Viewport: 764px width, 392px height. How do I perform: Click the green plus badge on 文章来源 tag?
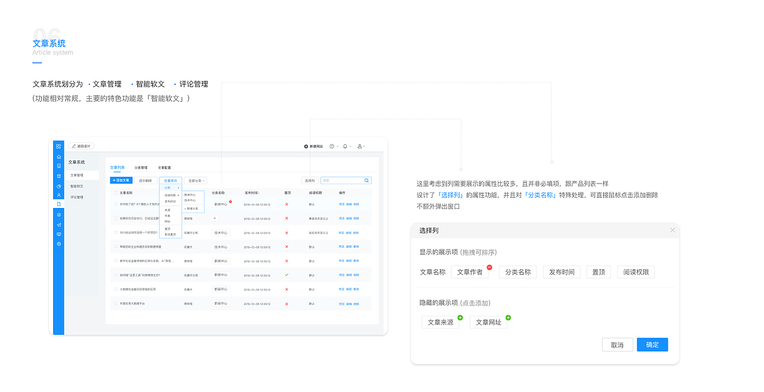click(460, 317)
